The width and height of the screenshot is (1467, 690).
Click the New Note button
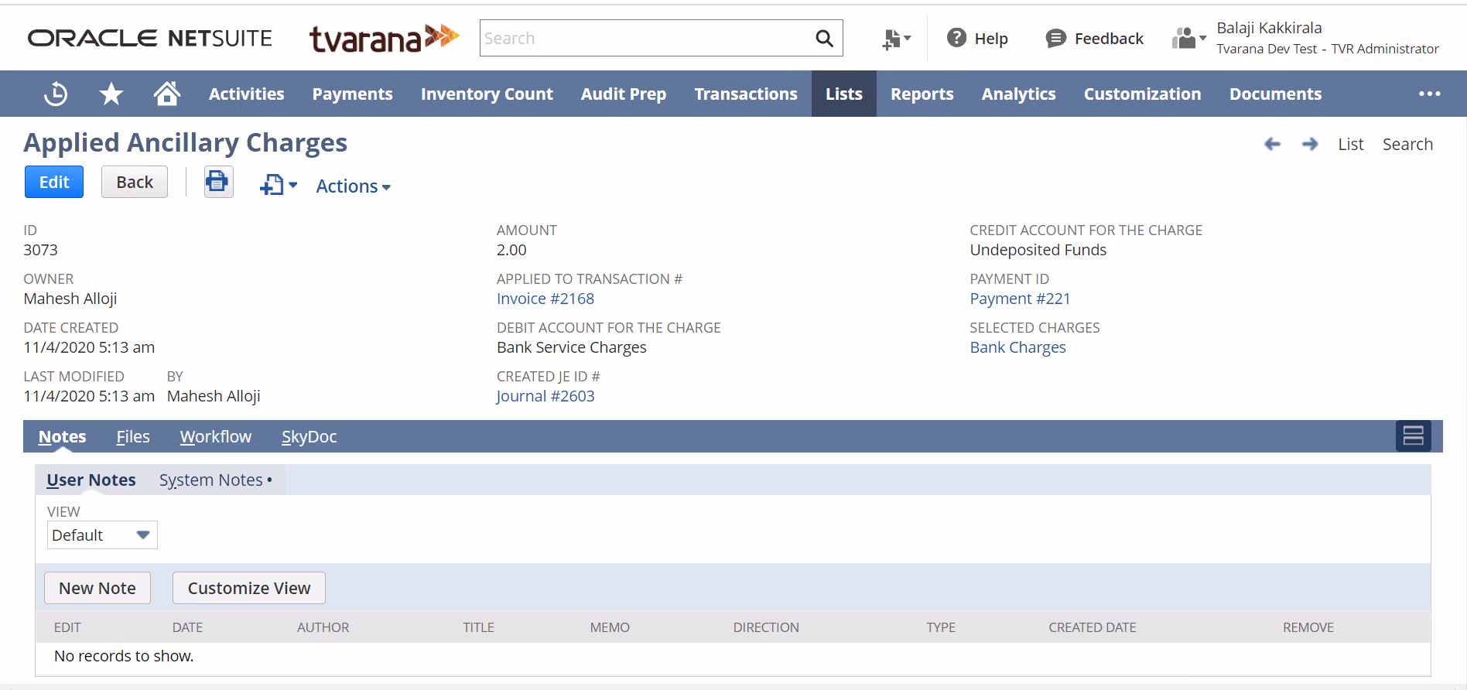(97, 588)
